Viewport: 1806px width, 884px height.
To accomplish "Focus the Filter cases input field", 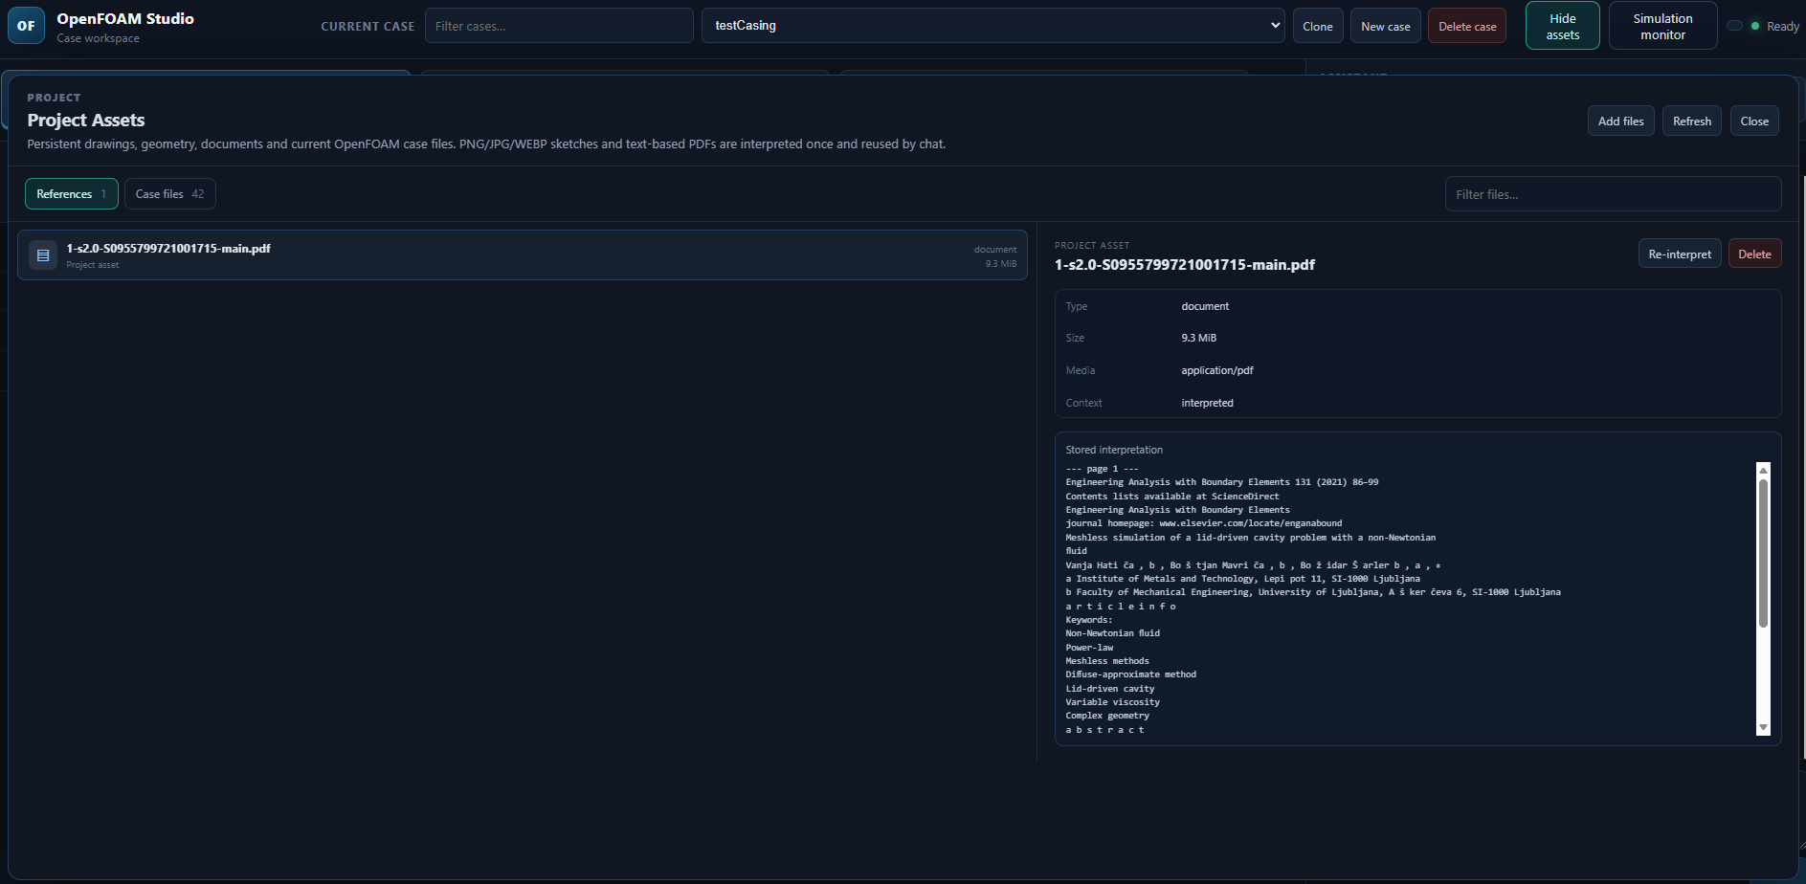I will click(x=559, y=26).
